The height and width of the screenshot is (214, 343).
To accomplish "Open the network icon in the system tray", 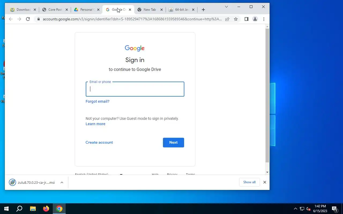I will click(302, 209).
